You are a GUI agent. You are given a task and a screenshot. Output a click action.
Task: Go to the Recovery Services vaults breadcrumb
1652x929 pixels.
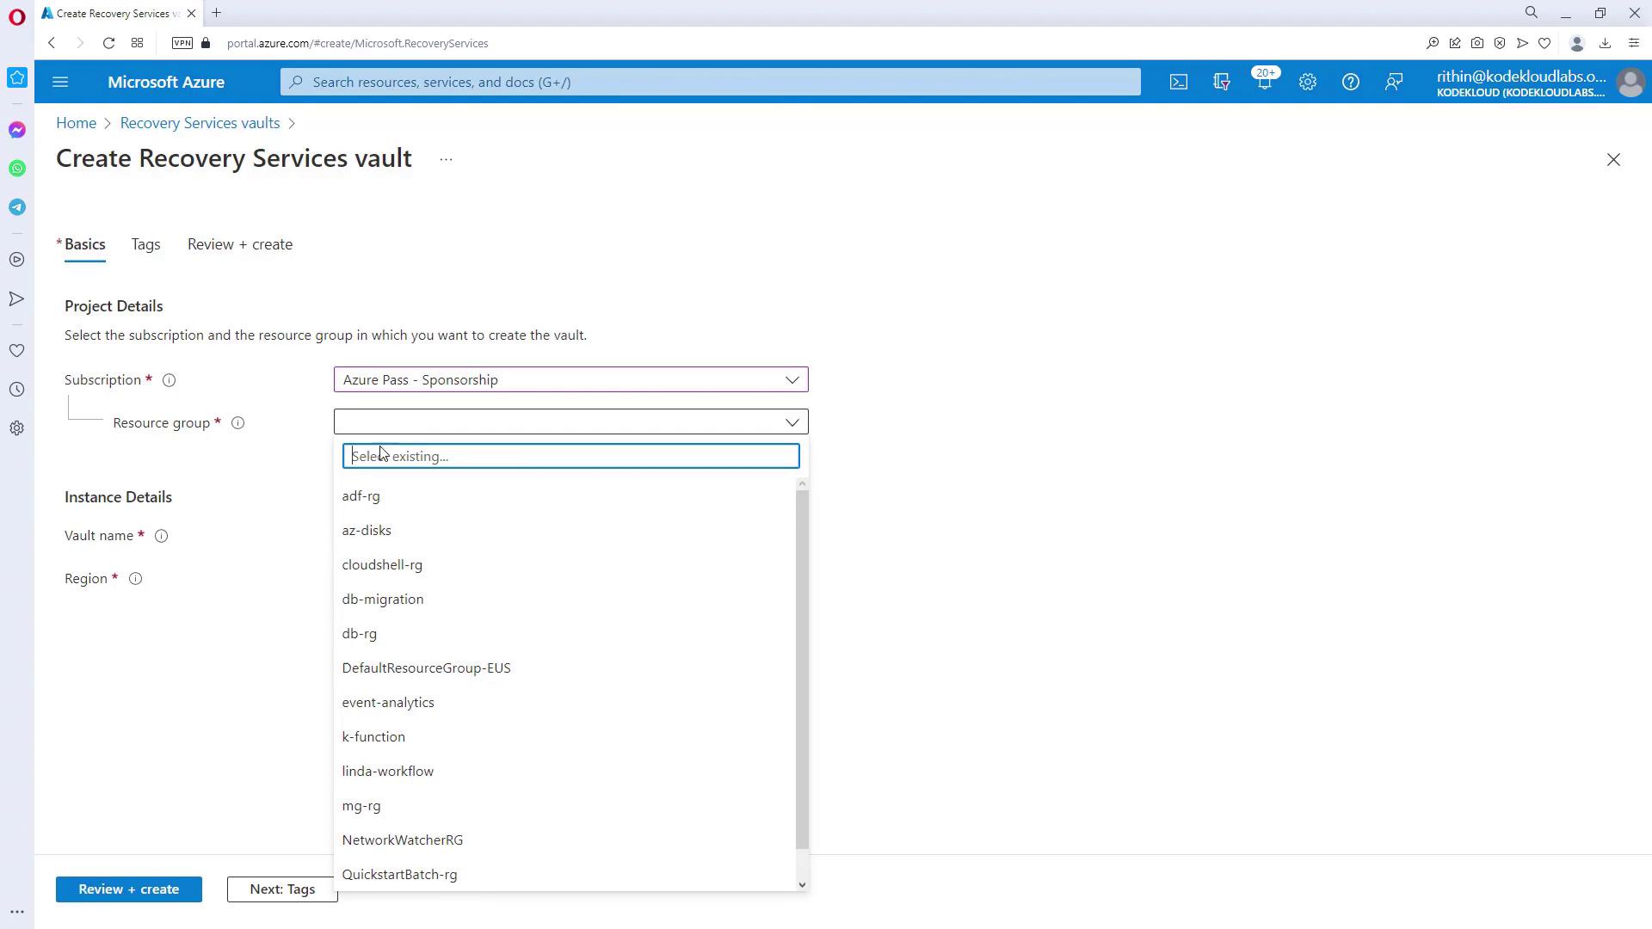pyautogui.click(x=200, y=123)
